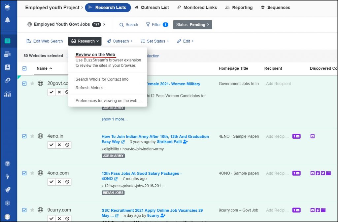The image size is (338, 222).
Task: Approve 4eno.in with the checkmark button
Action: (51, 145)
